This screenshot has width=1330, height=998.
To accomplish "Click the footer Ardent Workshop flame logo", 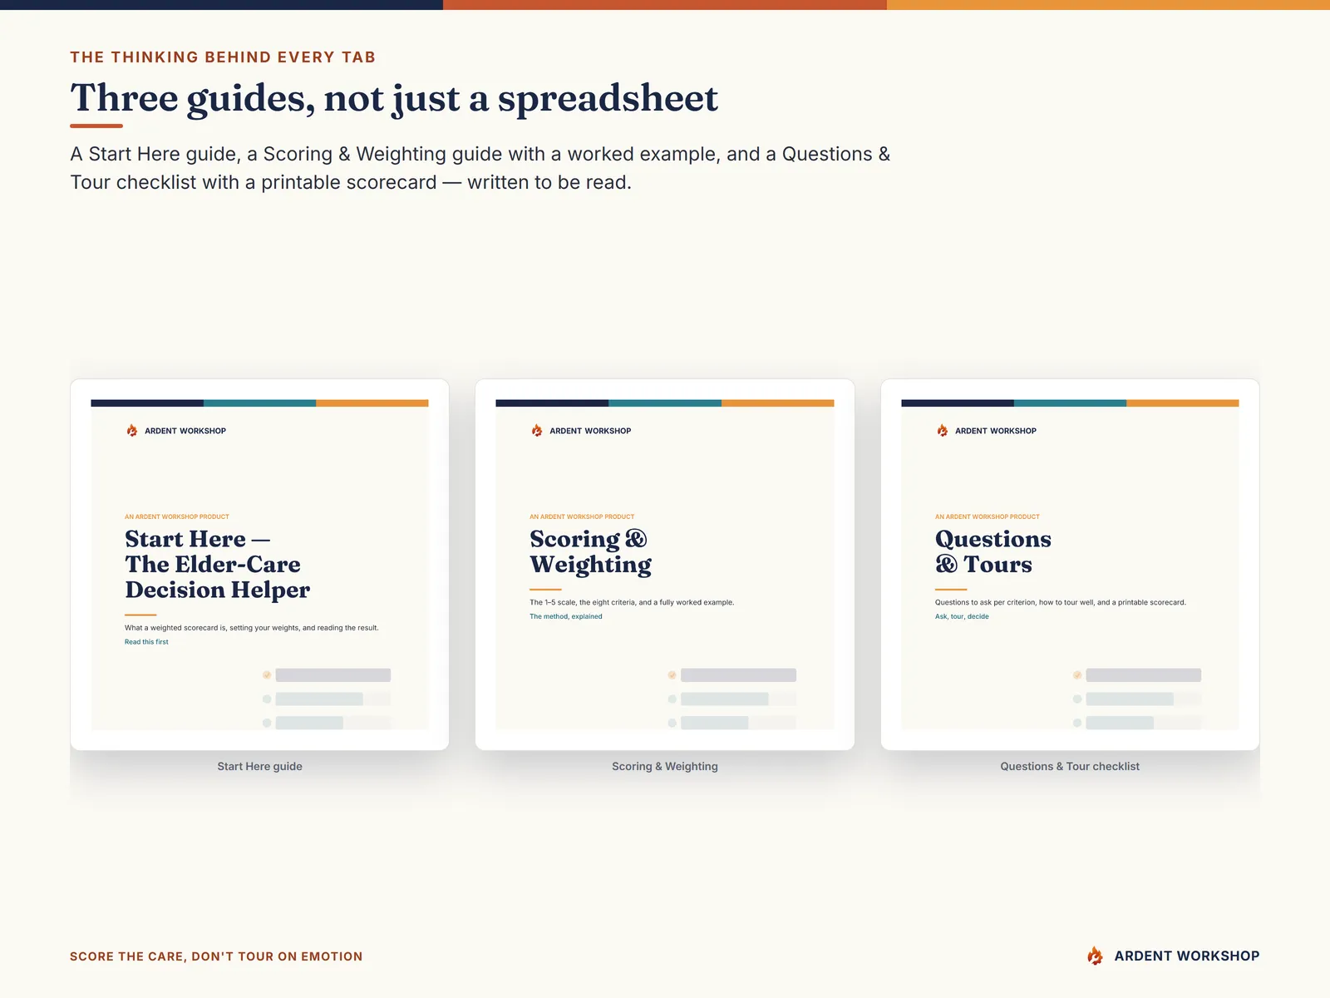I will (x=1096, y=956).
